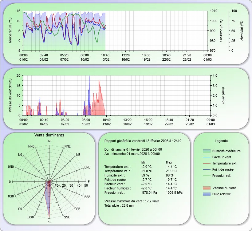Screen dimensions: 252x231
Task: Click the Legende panel heading
Action: point(221,141)
